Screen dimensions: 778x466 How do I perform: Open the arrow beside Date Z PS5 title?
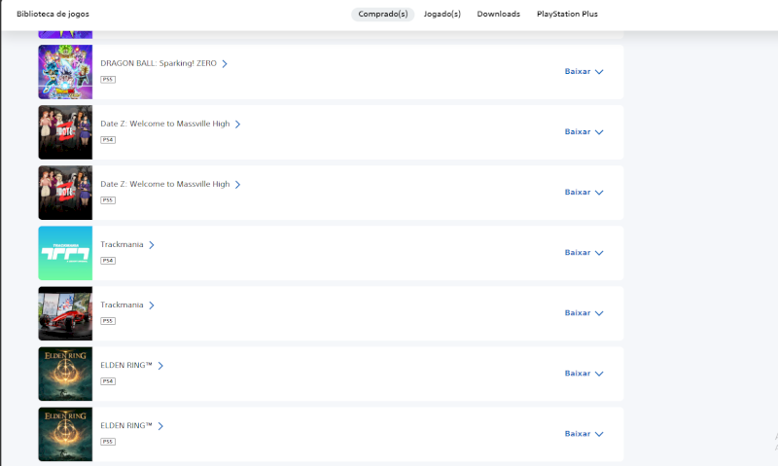[237, 185]
